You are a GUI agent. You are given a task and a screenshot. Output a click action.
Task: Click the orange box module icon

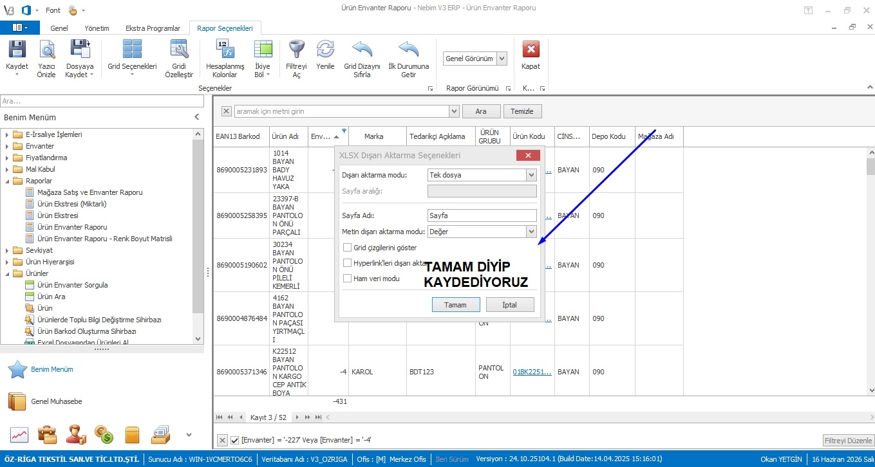click(x=132, y=435)
